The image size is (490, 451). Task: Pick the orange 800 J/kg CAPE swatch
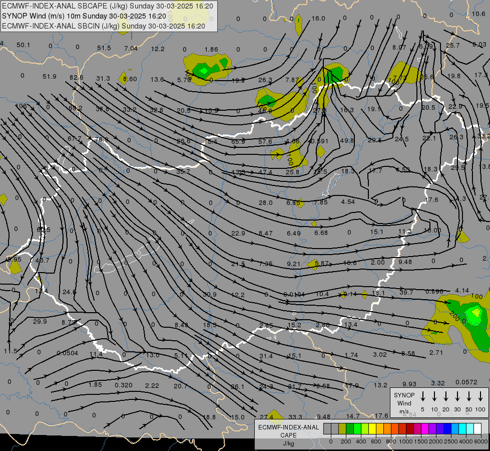pos(387,429)
